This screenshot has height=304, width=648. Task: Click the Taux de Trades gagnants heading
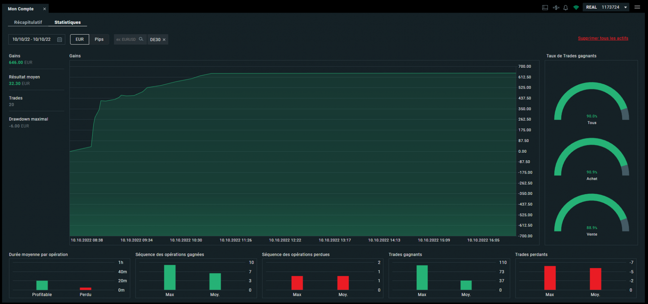coord(571,56)
